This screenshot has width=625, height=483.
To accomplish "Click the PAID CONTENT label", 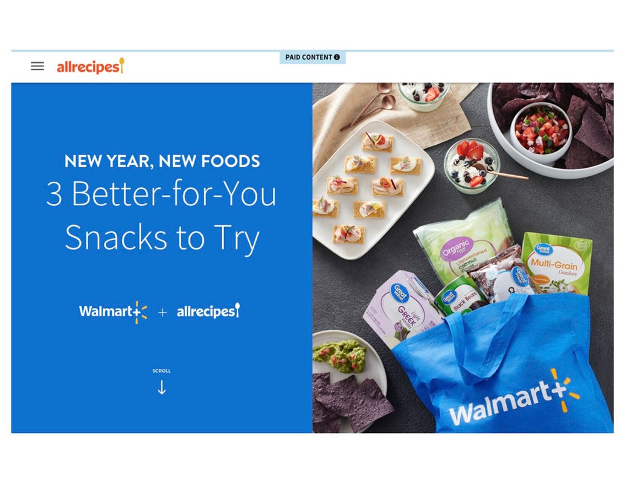I will [x=309, y=57].
